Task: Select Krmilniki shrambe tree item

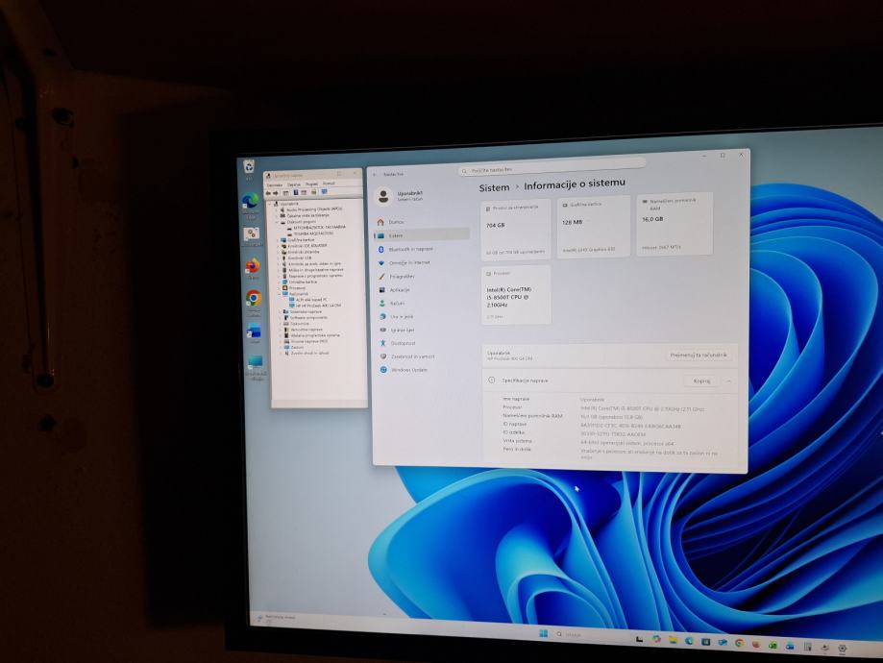Action: tap(304, 252)
